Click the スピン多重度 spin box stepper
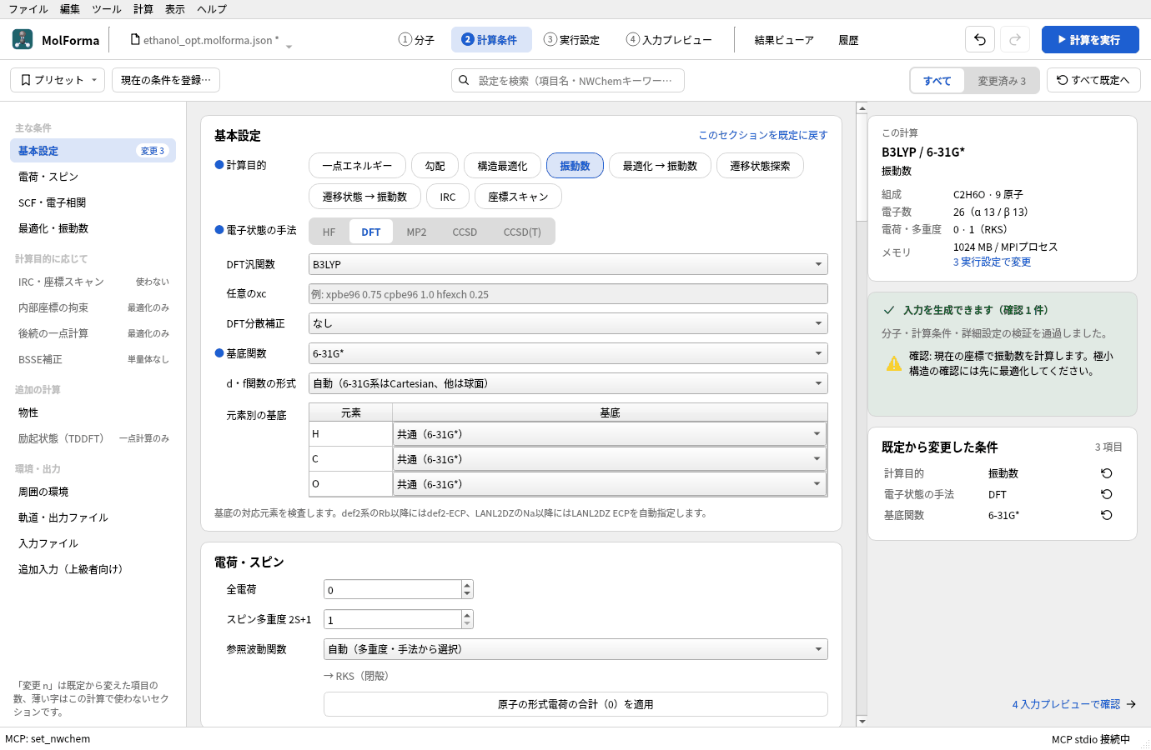The height and width of the screenshot is (750, 1151). 467,619
